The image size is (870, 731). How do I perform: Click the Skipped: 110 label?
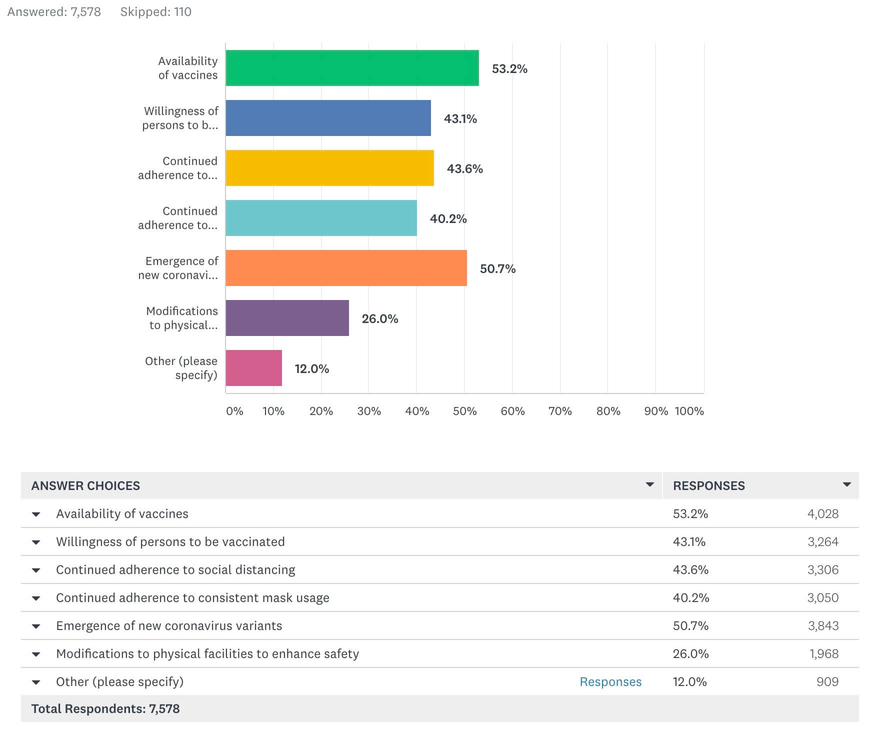tap(156, 12)
